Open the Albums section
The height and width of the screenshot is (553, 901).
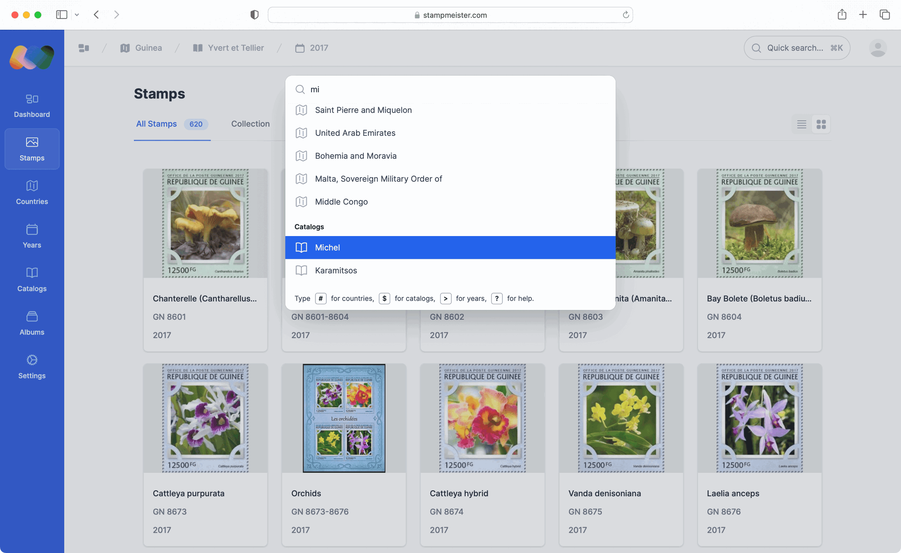coord(32,323)
